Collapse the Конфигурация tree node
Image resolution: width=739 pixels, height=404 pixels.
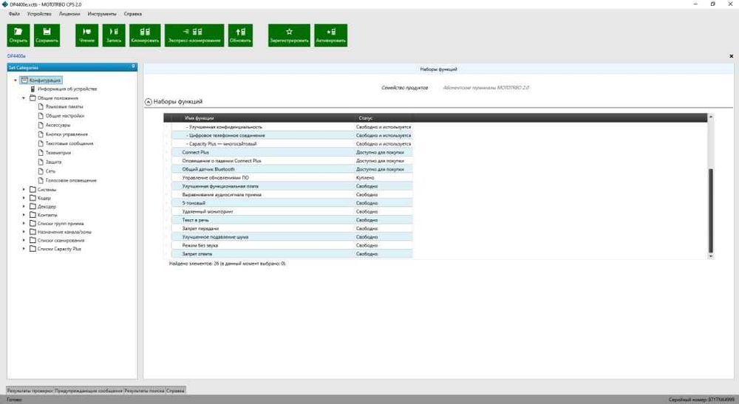point(16,81)
